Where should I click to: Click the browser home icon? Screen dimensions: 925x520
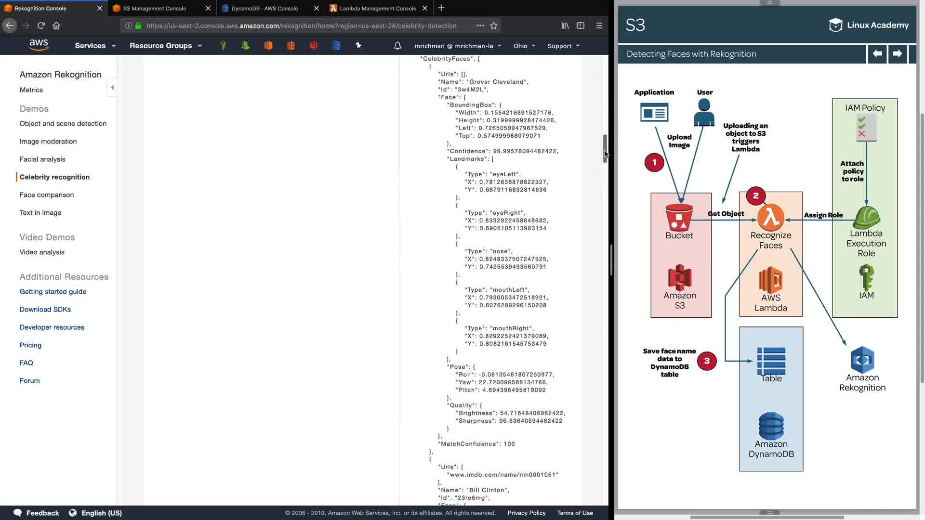point(56,26)
